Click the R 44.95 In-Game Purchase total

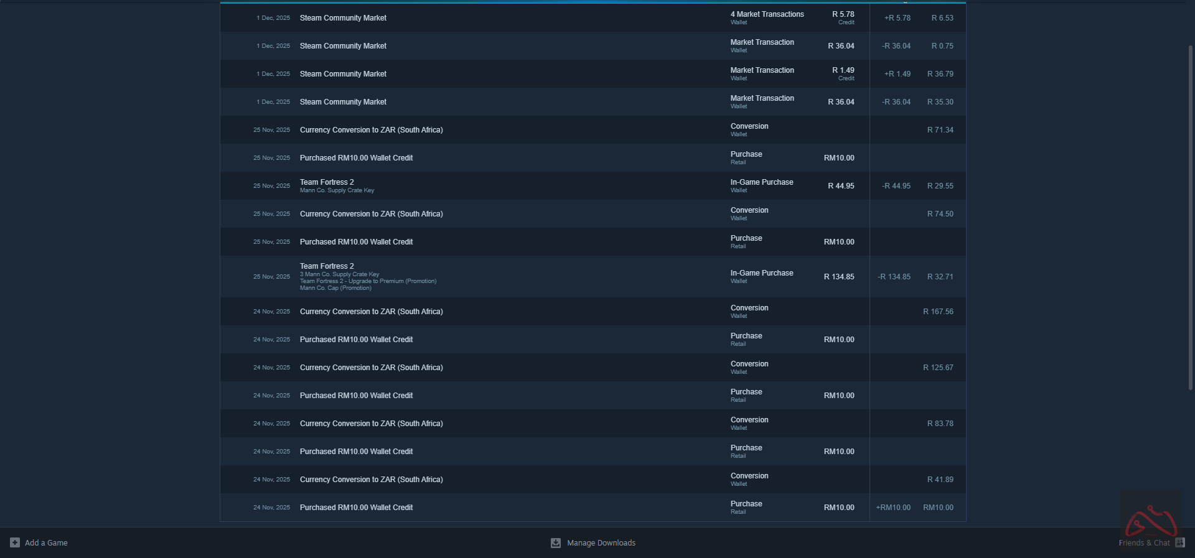pos(841,186)
